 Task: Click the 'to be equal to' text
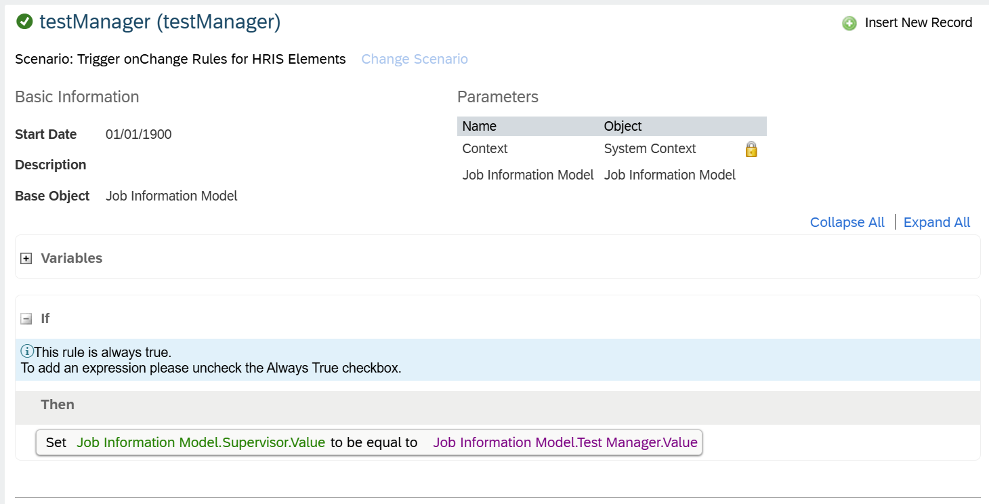click(x=374, y=442)
